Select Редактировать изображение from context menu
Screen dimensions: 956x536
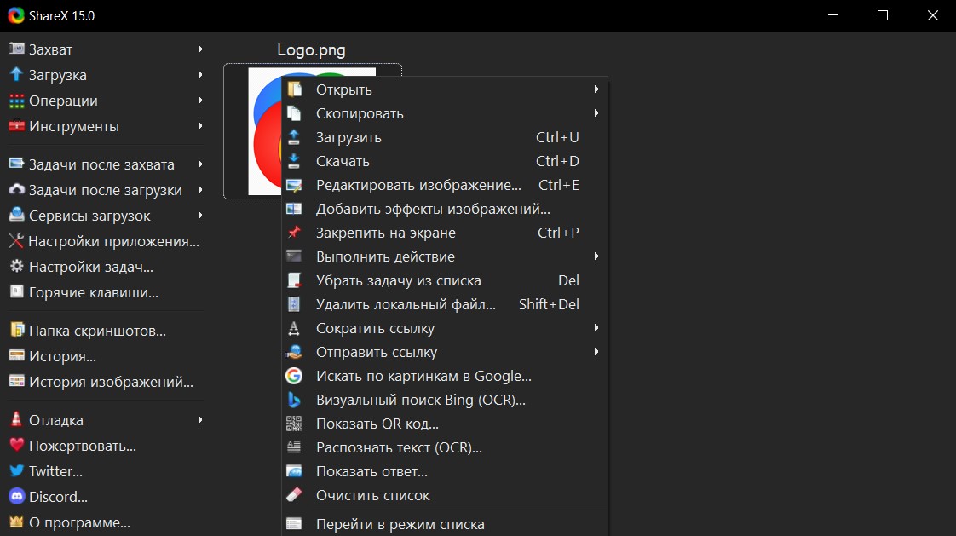pyautogui.click(x=418, y=185)
